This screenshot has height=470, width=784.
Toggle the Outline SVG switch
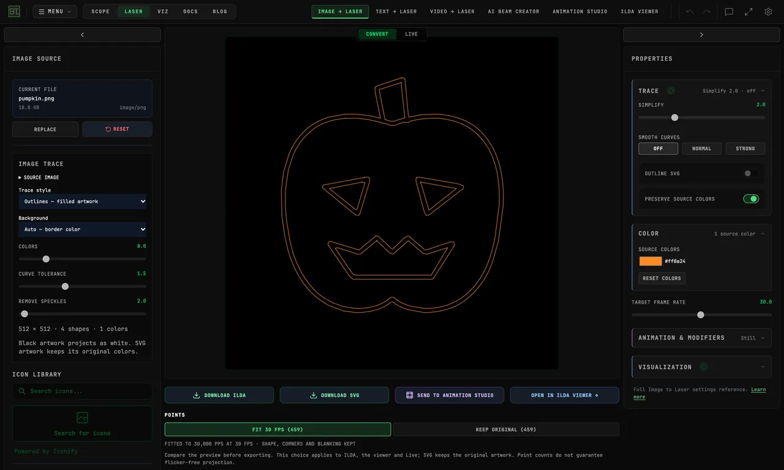tap(751, 173)
